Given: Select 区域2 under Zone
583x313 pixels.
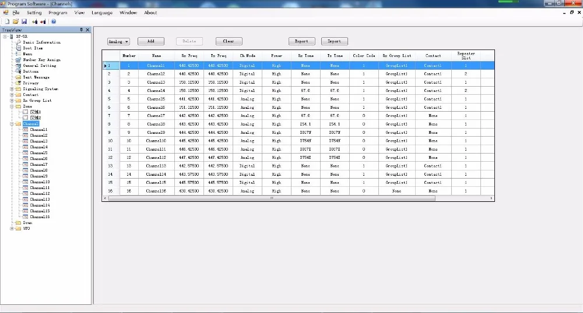Looking at the screenshot, I should pos(36,118).
